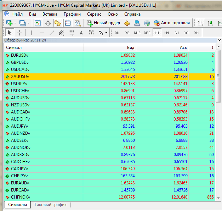222x211 pixels.
Task: Switch to M15 timeframe
Action: click(x=137, y=33)
